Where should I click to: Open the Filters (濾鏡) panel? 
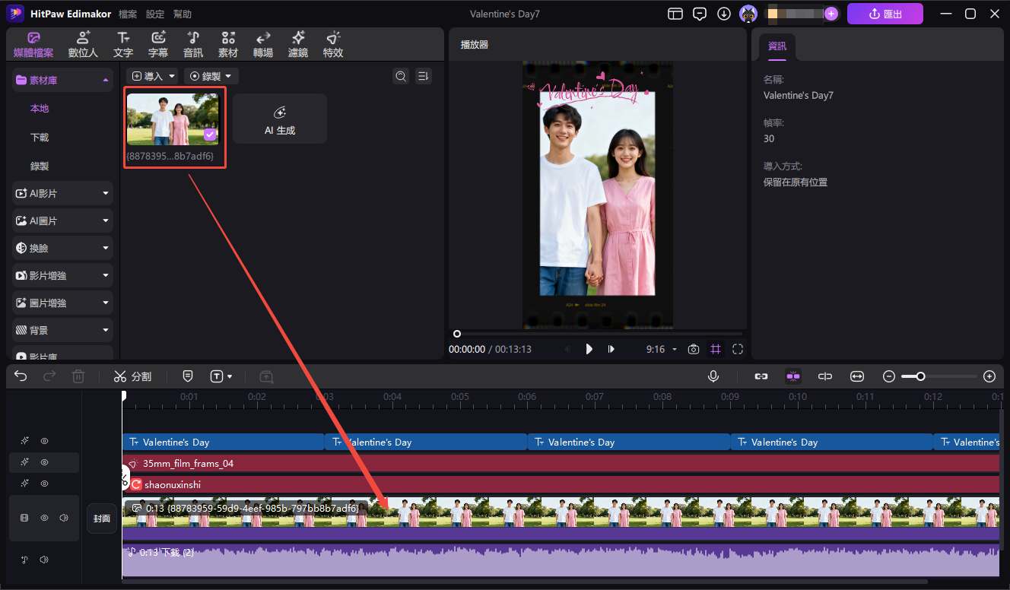[x=297, y=45]
